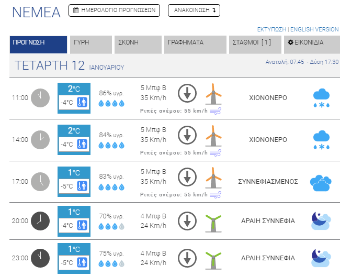Open the ΗΜΕΡΟΛΟΓΙΟ ΠΡΟΓΝΩΣΕΩΝ forecast calendar
Image resolution: width=340 pixels, height=276 pixels.
coord(114,10)
